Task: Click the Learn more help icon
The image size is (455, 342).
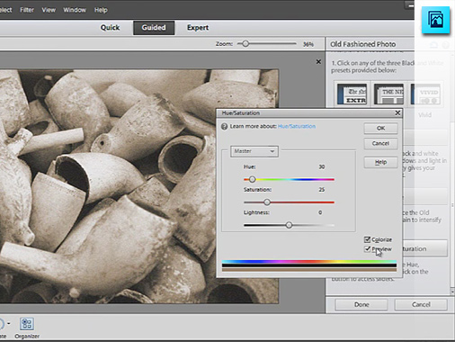Action: 224,126
